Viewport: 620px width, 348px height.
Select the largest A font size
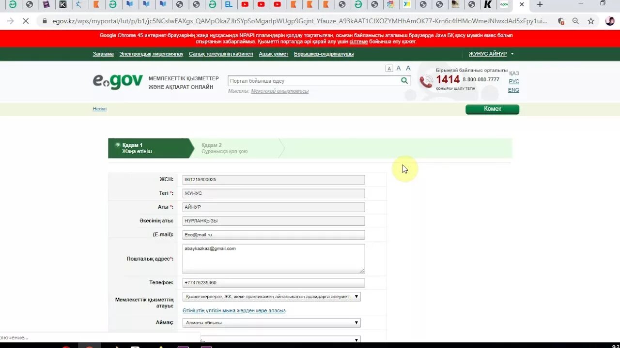[x=408, y=68]
